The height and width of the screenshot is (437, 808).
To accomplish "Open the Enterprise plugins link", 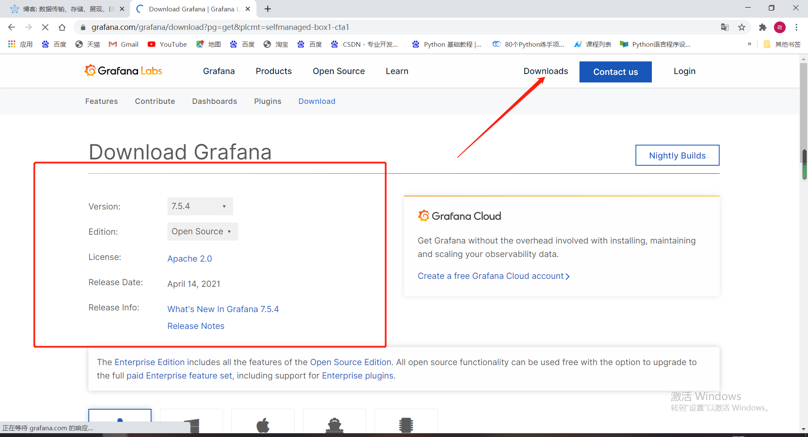I will pyautogui.click(x=358, y=376).
